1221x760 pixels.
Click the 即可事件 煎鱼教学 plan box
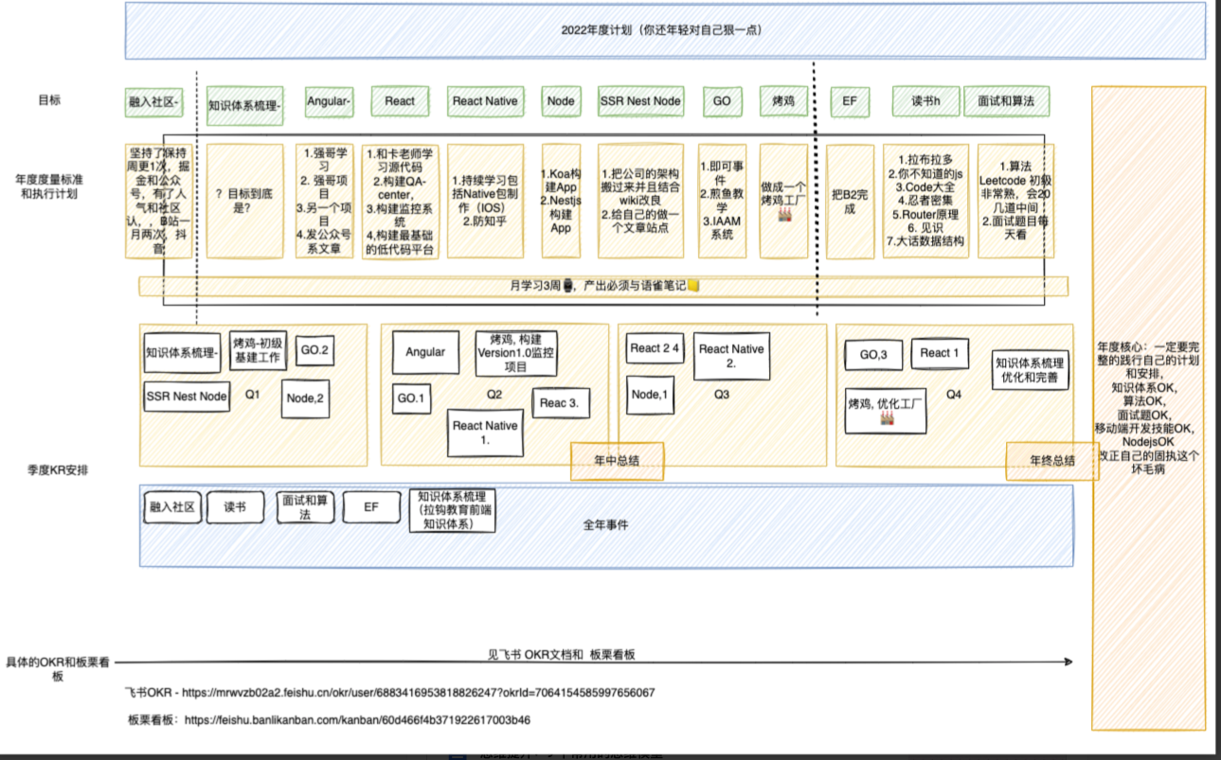tap(724, 201)
